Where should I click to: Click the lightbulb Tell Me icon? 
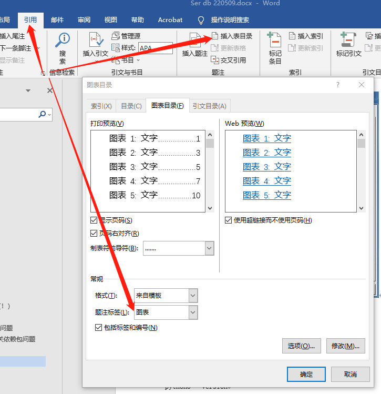pyautogui.click(x=201, y=20)
